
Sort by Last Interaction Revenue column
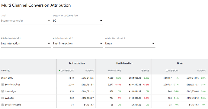pyautogui.click(x=89, y=71)
